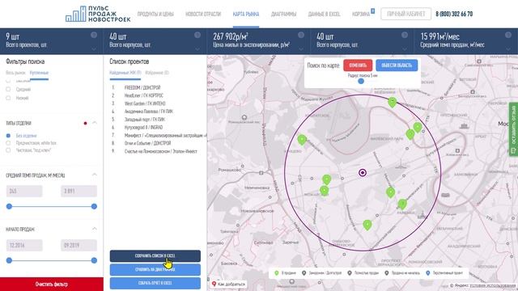Check the 'Средний' class checkbox
518x291 pixels.
[x=8, y=89]
